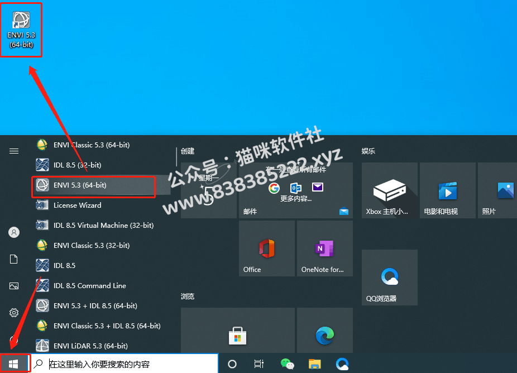The width and height of the screenshot is (517, 373).
Task: Open IDL 8.5 (32-bit) entry
Action: pos(102,165)
